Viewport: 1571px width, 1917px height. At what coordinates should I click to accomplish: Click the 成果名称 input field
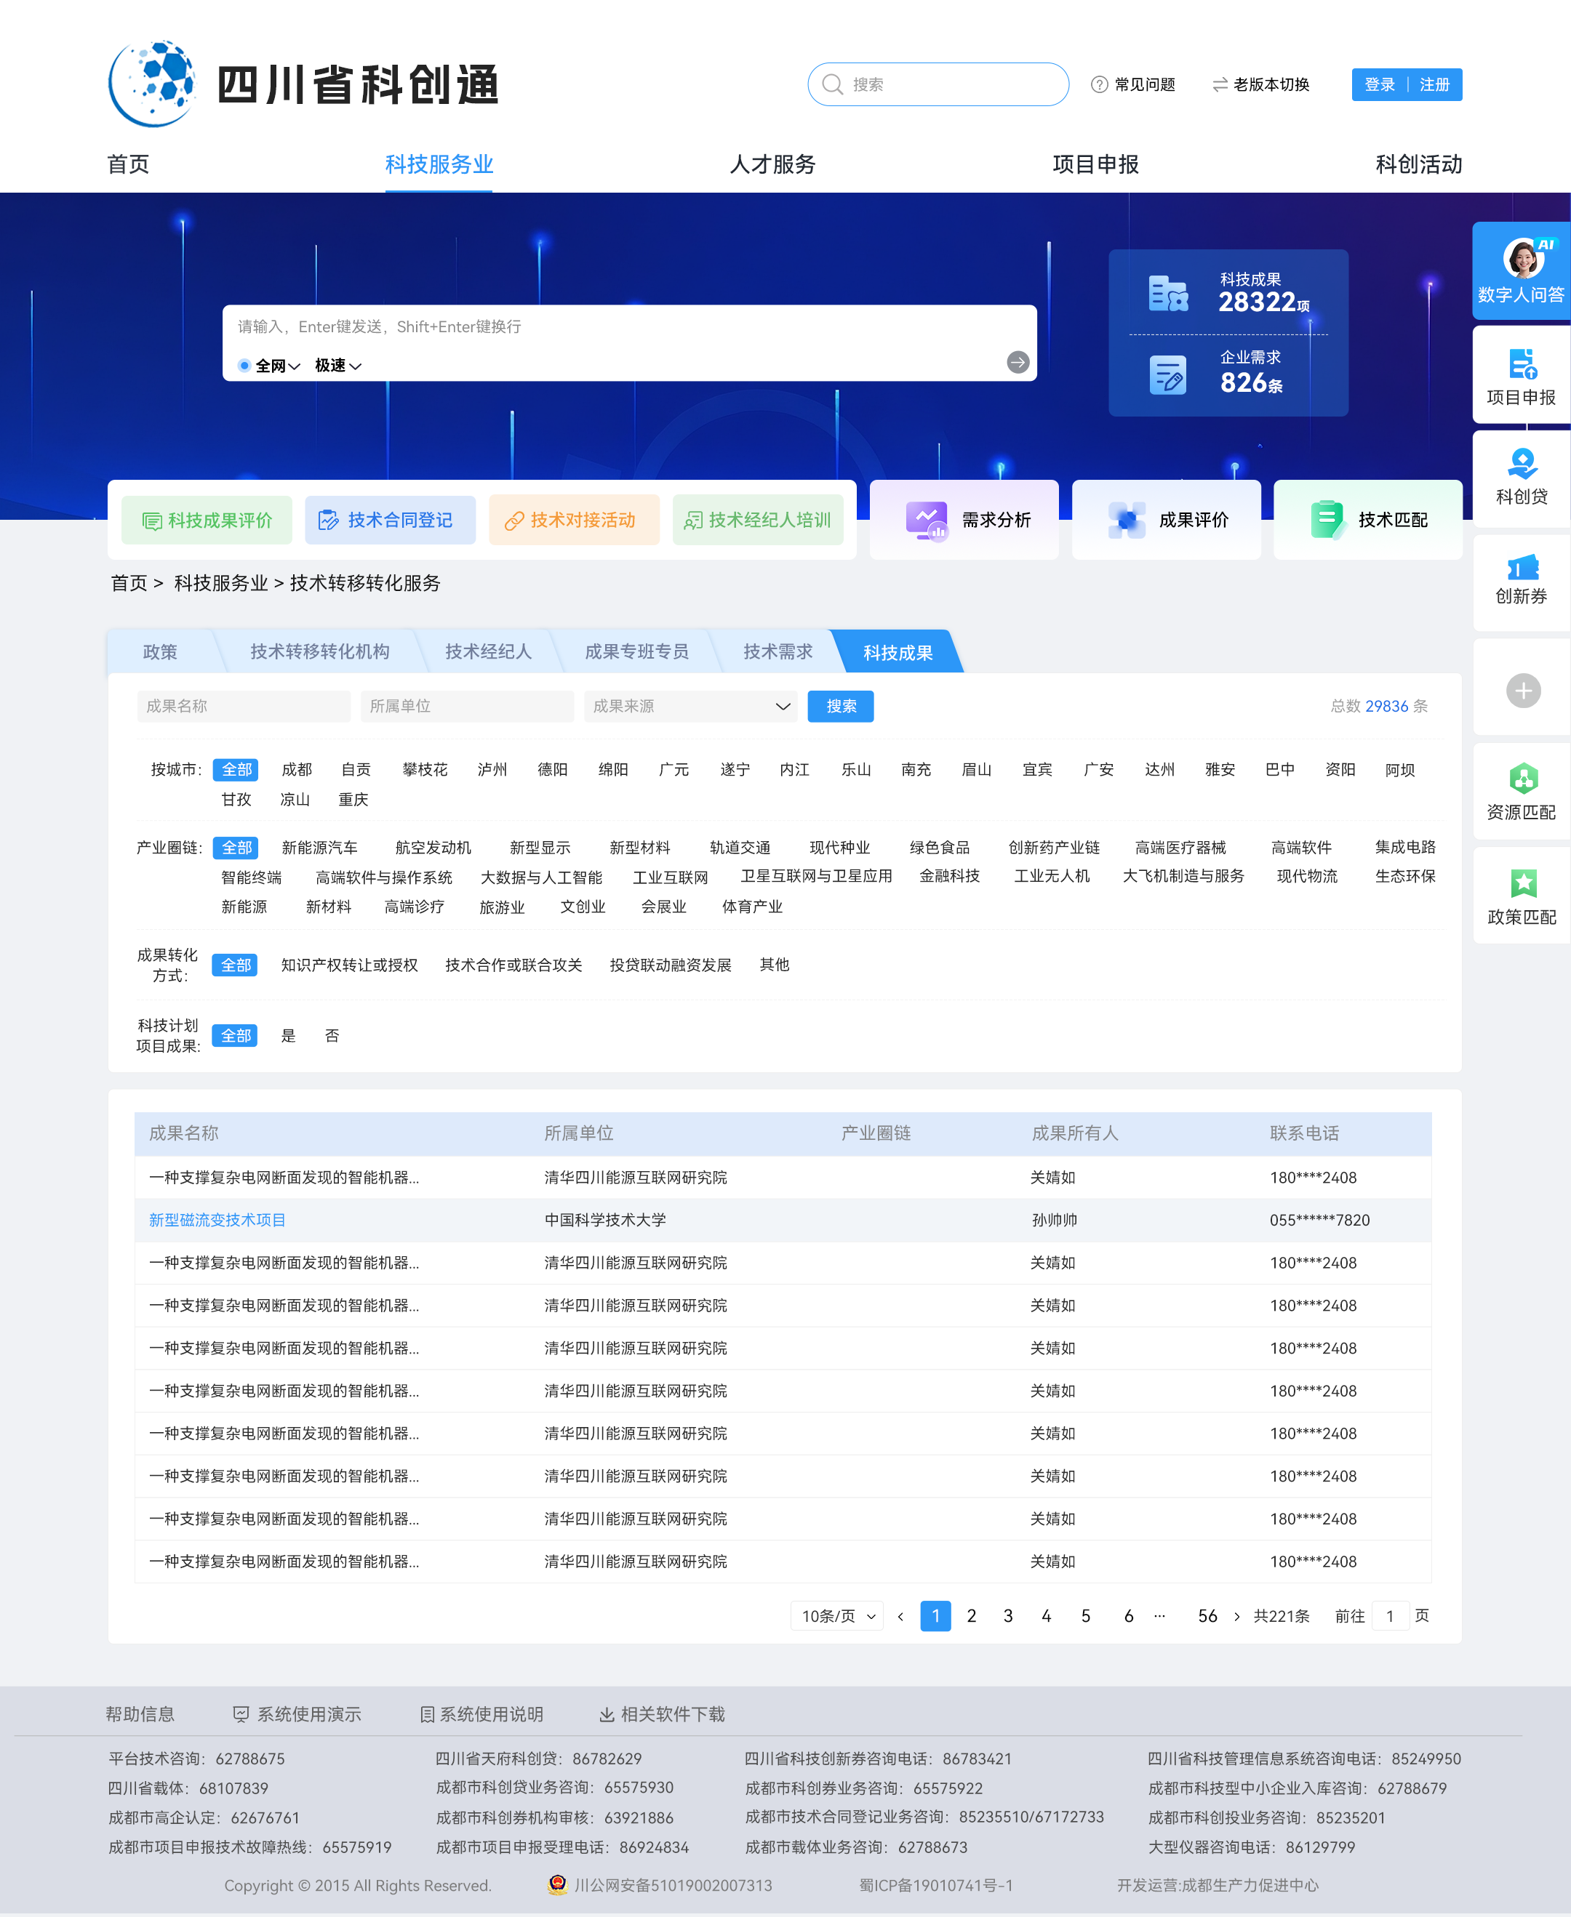coord(244,706)
